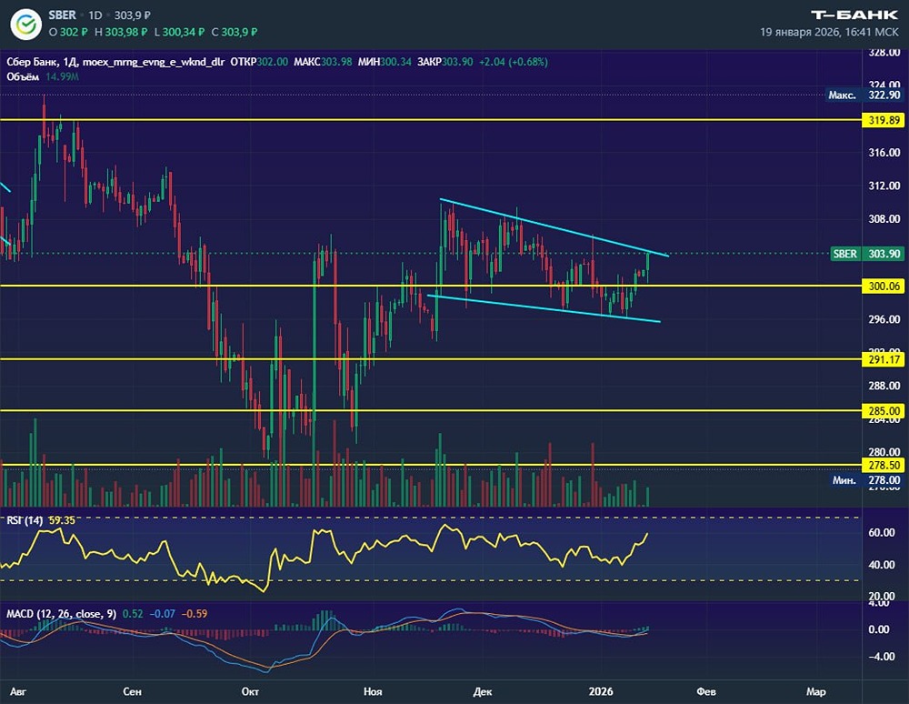Viewport: 909px width, 704px height.
Task: Click the 316.00 mark on price scale
Action: tap(884, 153)
